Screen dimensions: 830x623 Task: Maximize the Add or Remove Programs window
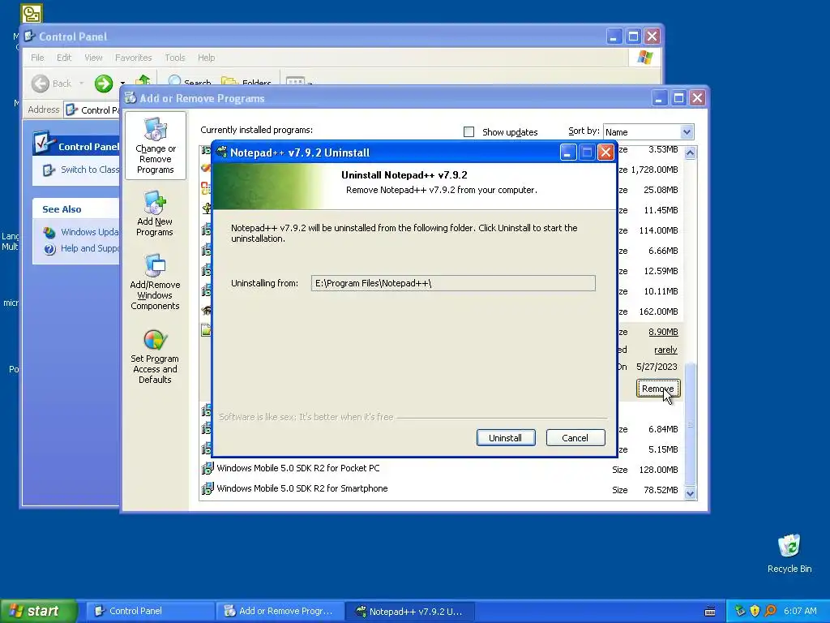pos(678,98)
